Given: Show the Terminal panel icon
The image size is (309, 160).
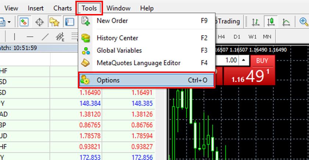Looking at the screenshot, I should point(69,22).
